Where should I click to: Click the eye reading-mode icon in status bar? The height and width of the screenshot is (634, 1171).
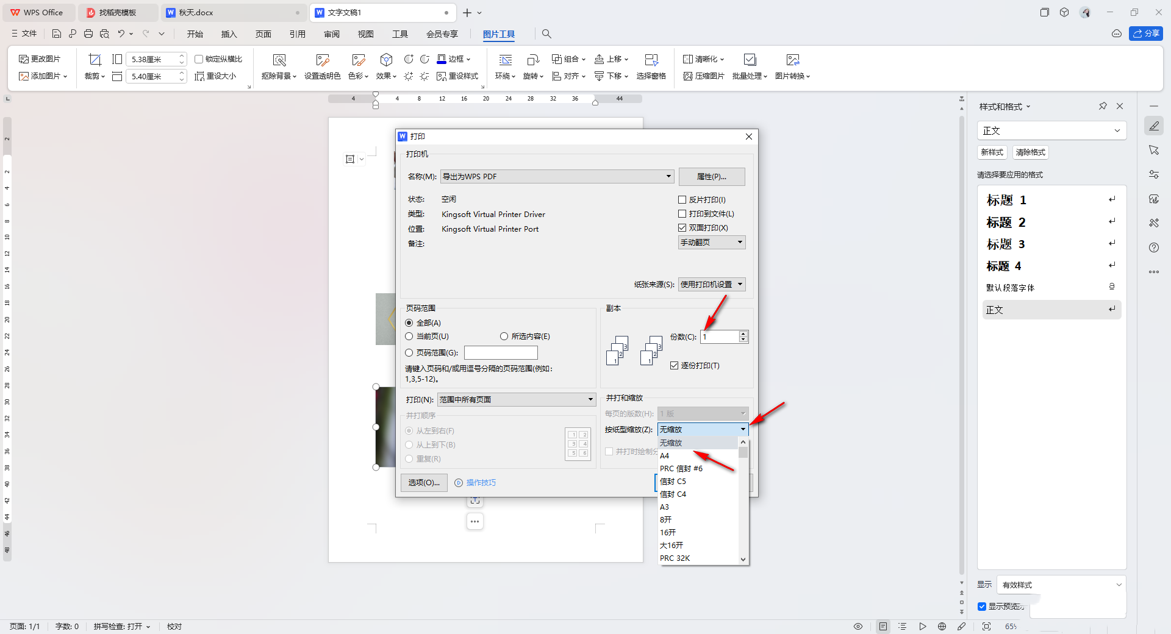click(x=858, y=626)
